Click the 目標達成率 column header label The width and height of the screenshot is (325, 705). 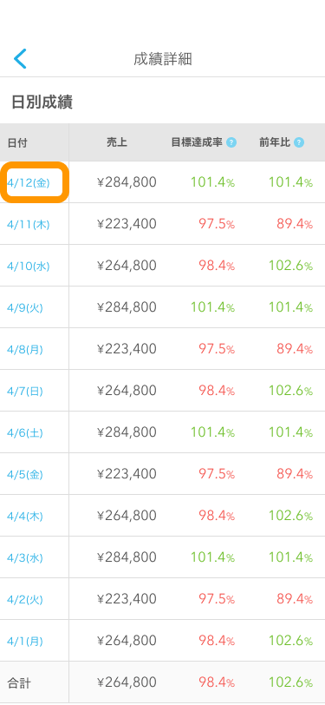(x=197, y=142)
